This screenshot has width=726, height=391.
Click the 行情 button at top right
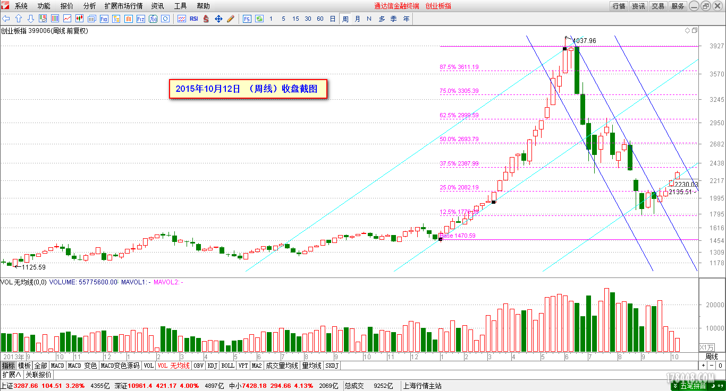[x=619, y=6]
